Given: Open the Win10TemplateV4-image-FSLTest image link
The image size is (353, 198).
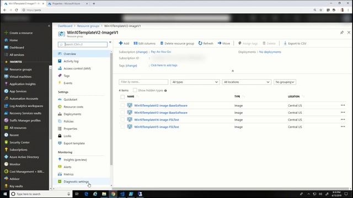Looking at the screenshot, I should click(x=157, y=120).
